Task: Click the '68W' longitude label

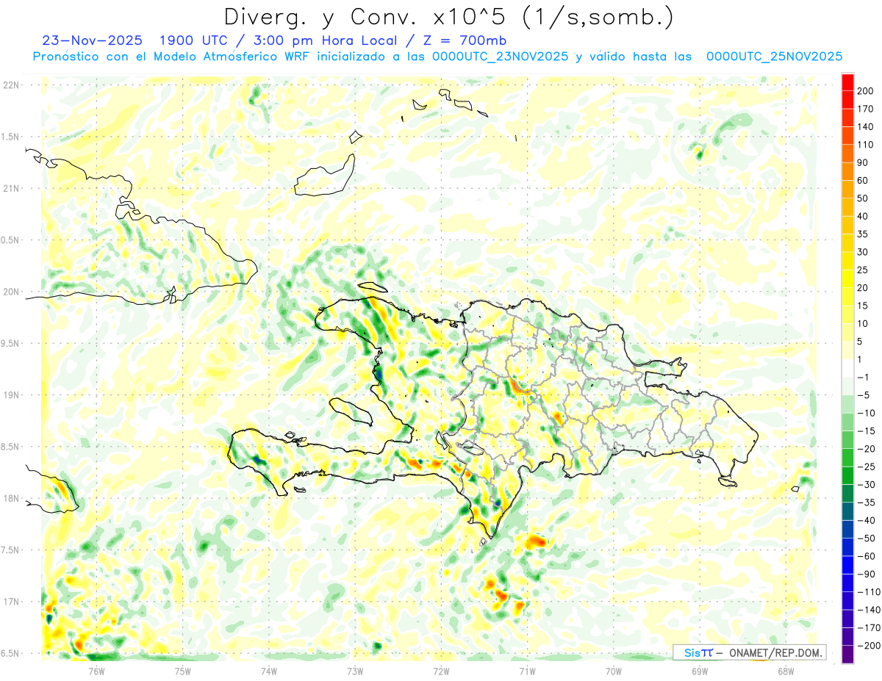Action: 786,671
